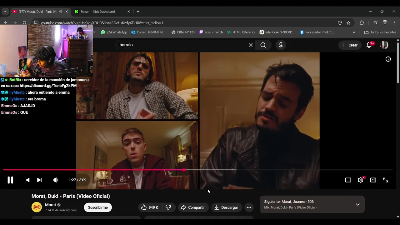Viewport: 400px width, 225px height.
Task: Open the (65) WhatsApp bookmark
Action: coord(114,32)
